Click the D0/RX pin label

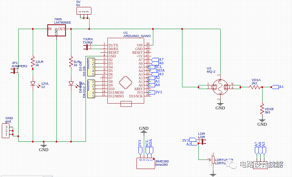113,49
